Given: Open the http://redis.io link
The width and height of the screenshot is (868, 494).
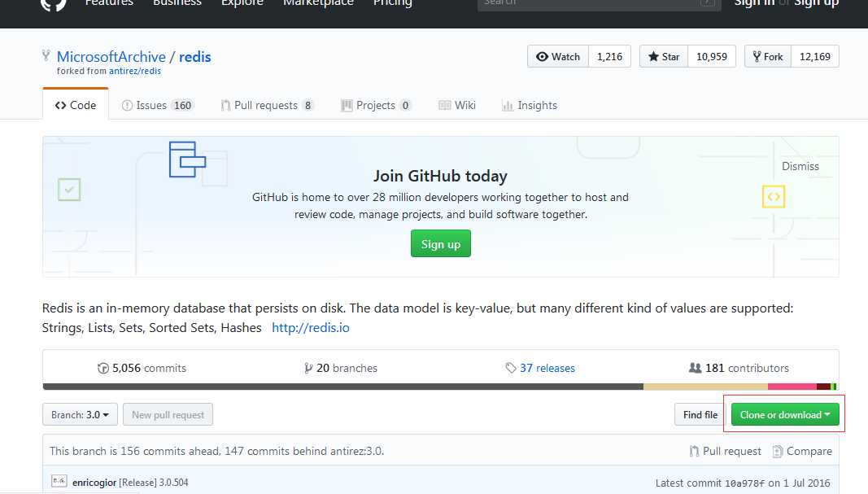Looking at the screenshot, I should point(311,327).
